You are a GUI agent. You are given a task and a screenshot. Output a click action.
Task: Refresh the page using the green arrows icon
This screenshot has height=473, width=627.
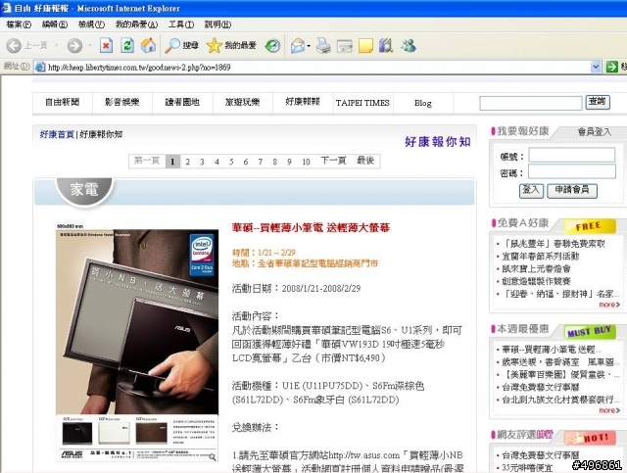pos(127,46)
